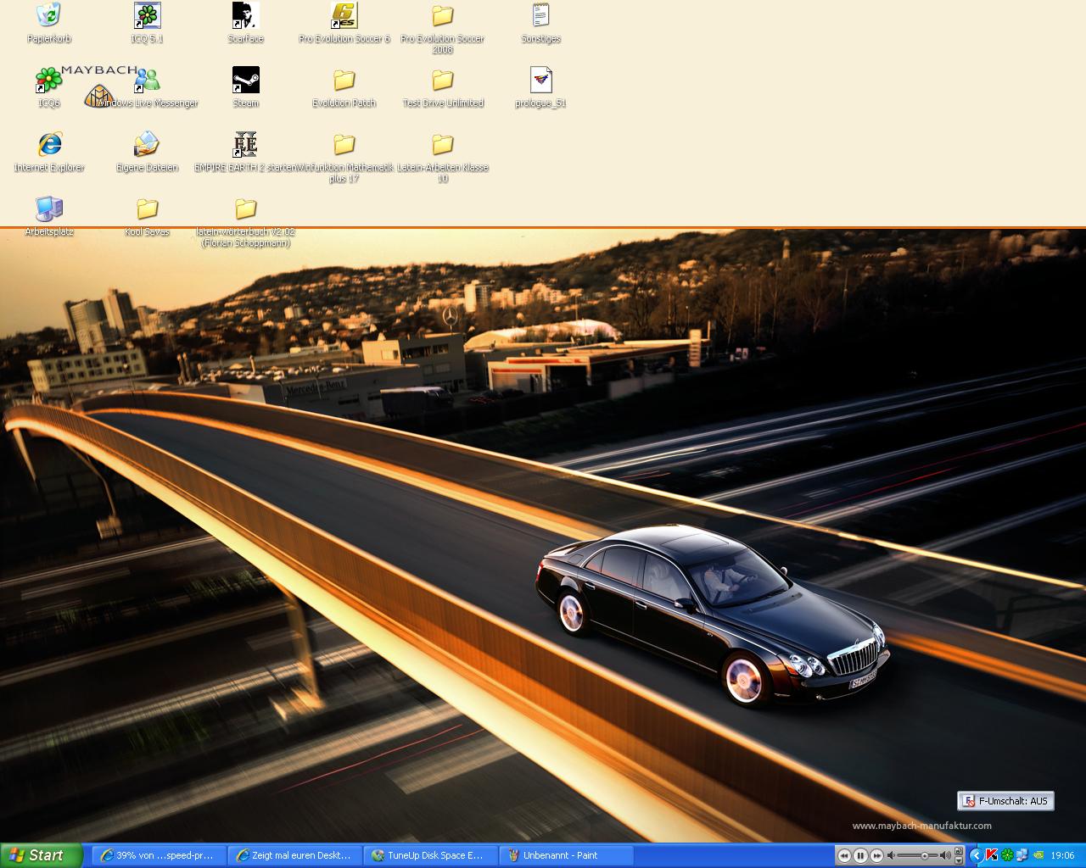Switch to TuneUp Disk Space Explorer window
The image size is (1086, 868).
pos(430,855)
